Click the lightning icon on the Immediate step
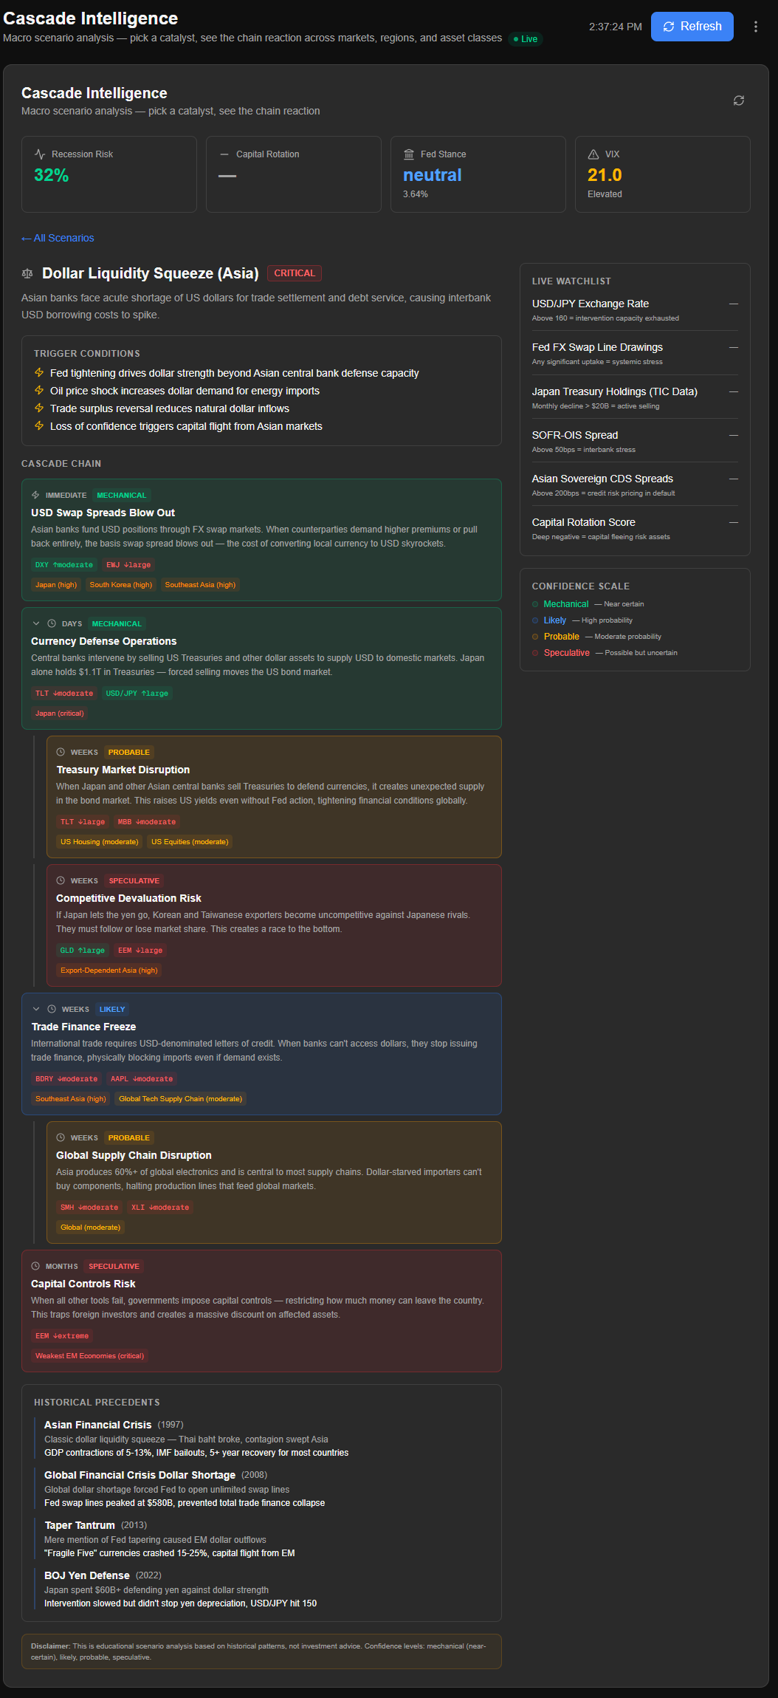778x1698 pixels. [x=35, y=495]
